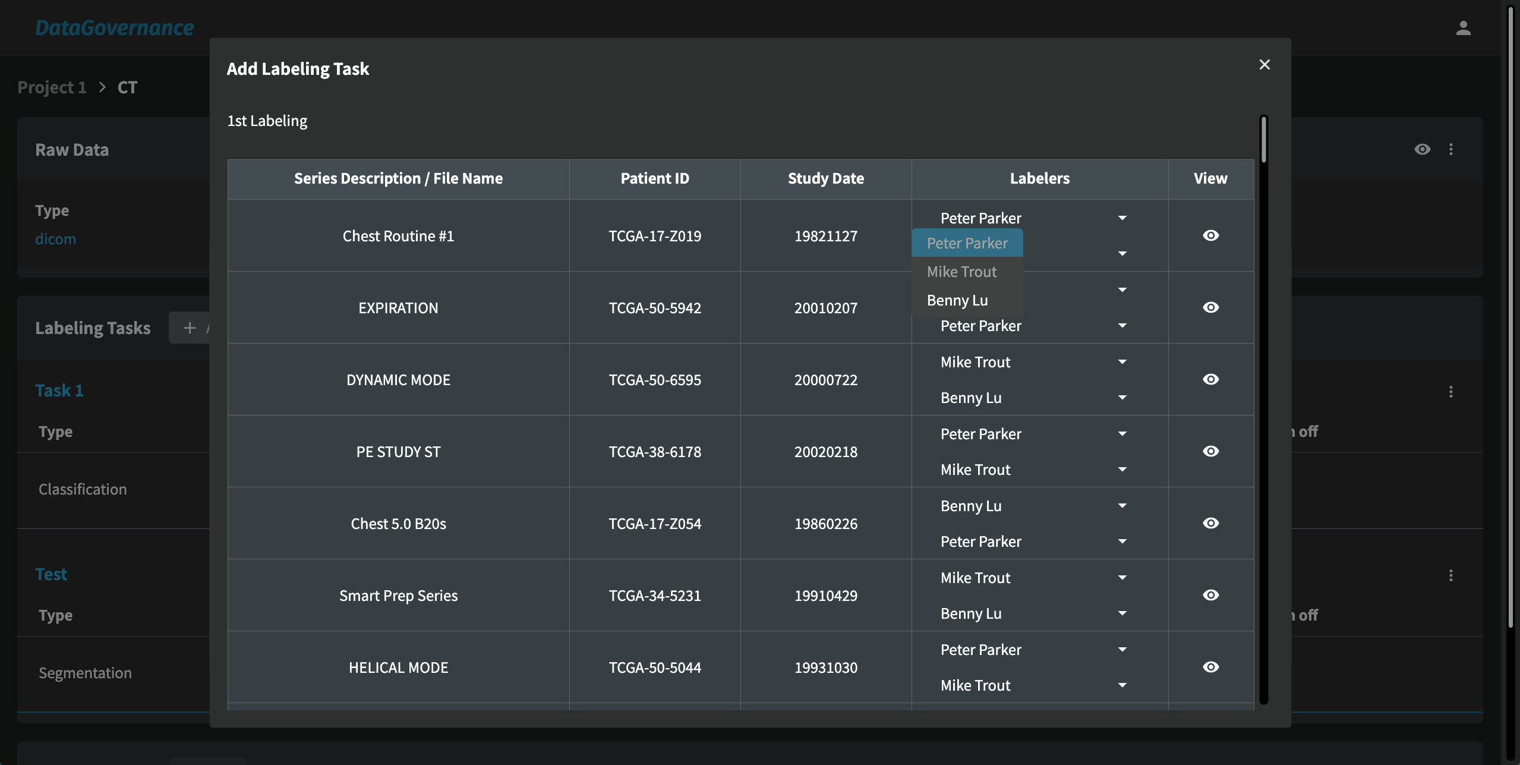Toggle visibility for PE STUDY ST row

point(1211,451)
